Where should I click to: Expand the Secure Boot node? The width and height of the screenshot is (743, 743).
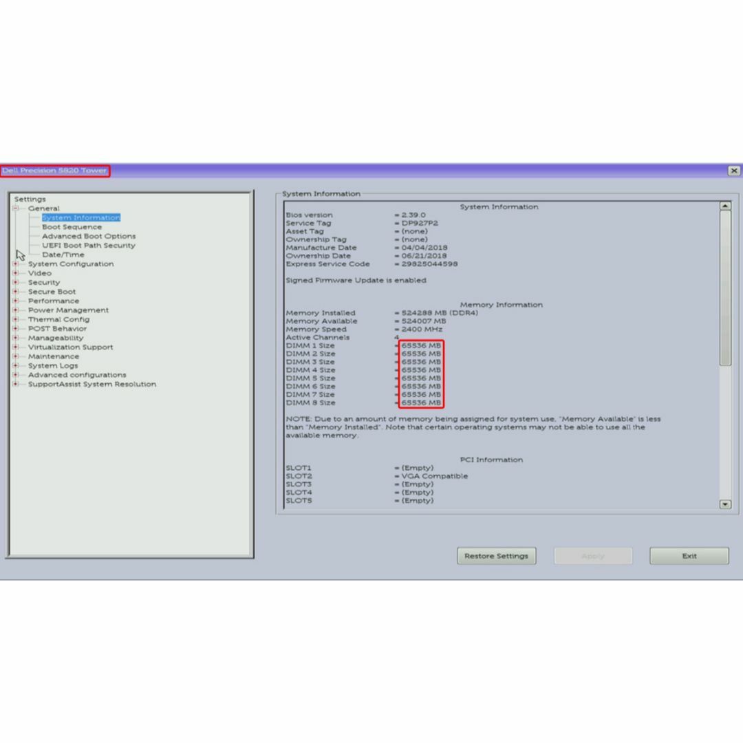pyautogui.click(x=16, y=292)
